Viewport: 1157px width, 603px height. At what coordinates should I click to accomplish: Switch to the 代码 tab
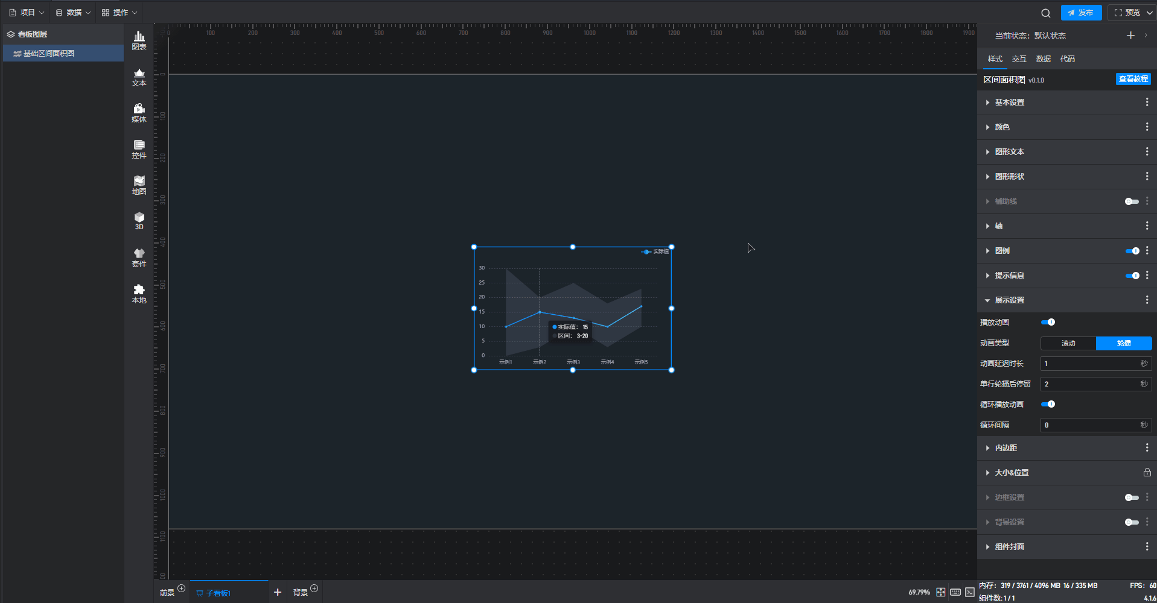point(1067,59)
